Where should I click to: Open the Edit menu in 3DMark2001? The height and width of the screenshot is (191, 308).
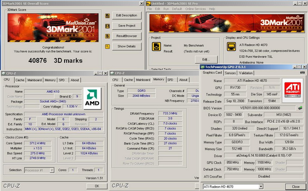click(157, 9)
